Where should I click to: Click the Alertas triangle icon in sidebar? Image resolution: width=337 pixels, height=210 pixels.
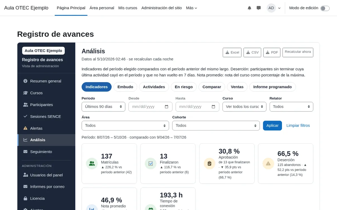pos(25,128)
